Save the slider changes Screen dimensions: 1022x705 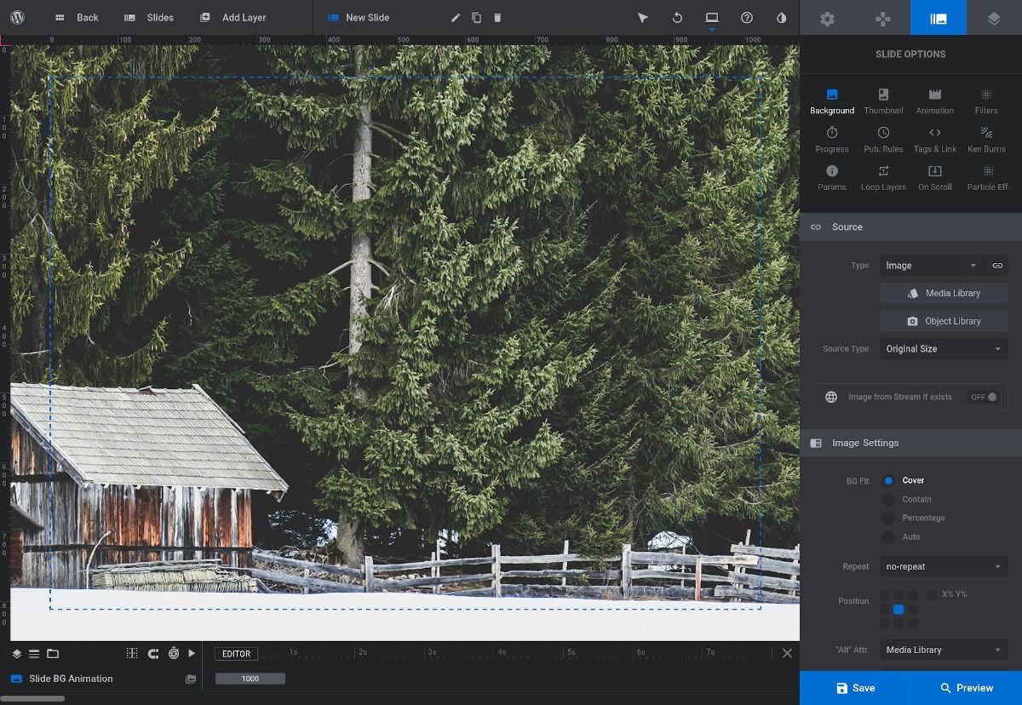tap(855, 688)
